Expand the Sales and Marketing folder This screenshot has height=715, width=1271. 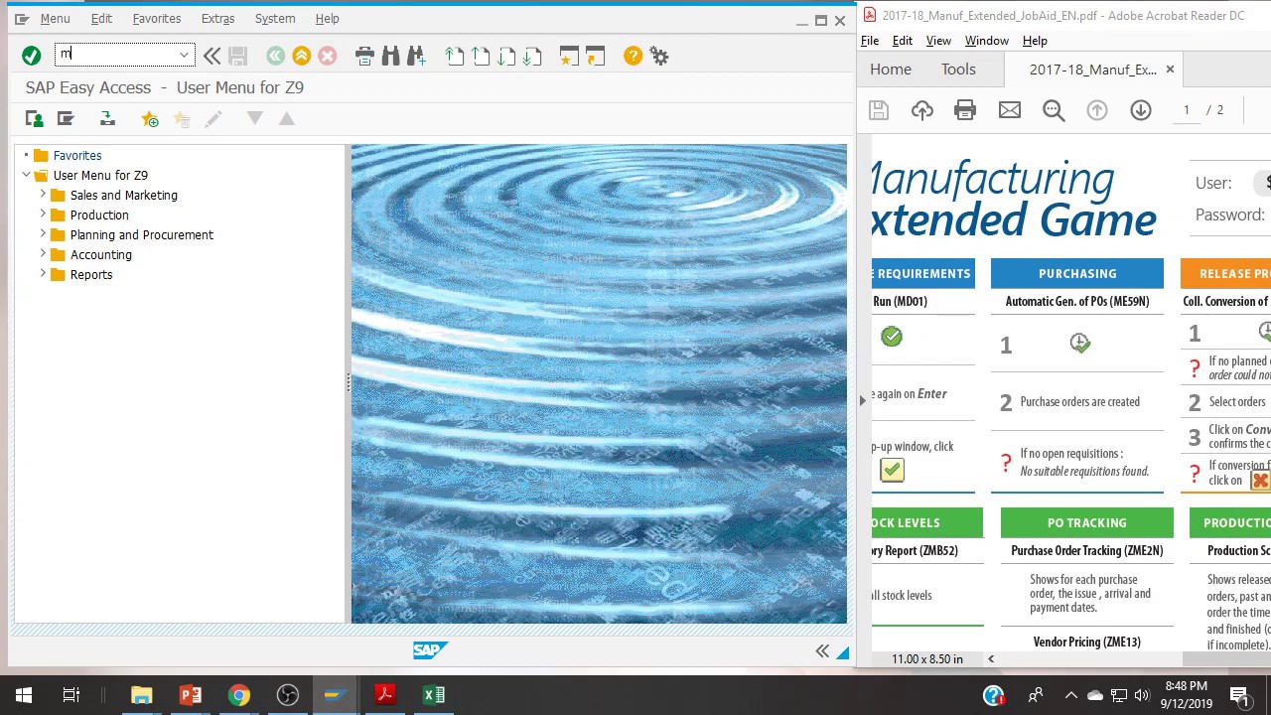44,195
